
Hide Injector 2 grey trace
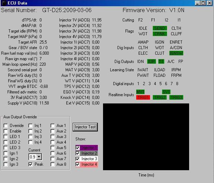pyautogui.click(x=77, y=153)
